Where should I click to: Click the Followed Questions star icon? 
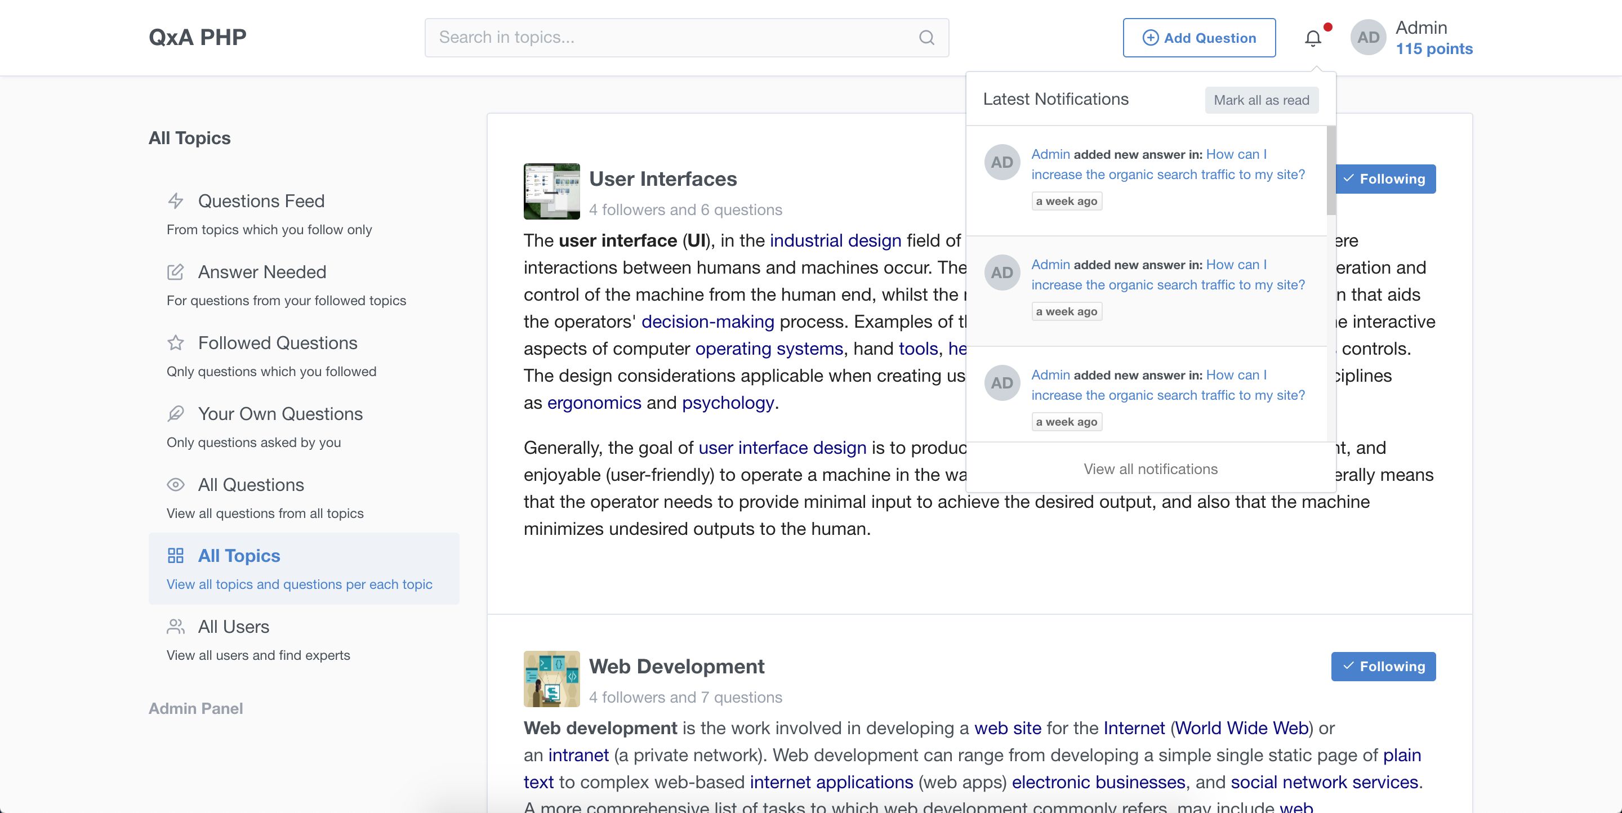click(x=176, y=343)
